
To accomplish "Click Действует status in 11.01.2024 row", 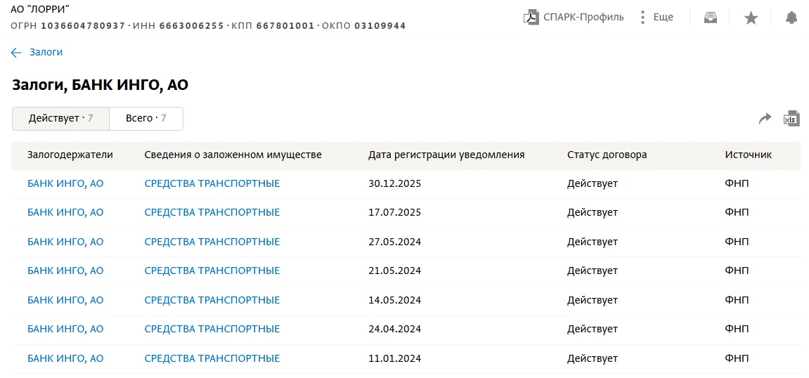I will tap(593, 358).
